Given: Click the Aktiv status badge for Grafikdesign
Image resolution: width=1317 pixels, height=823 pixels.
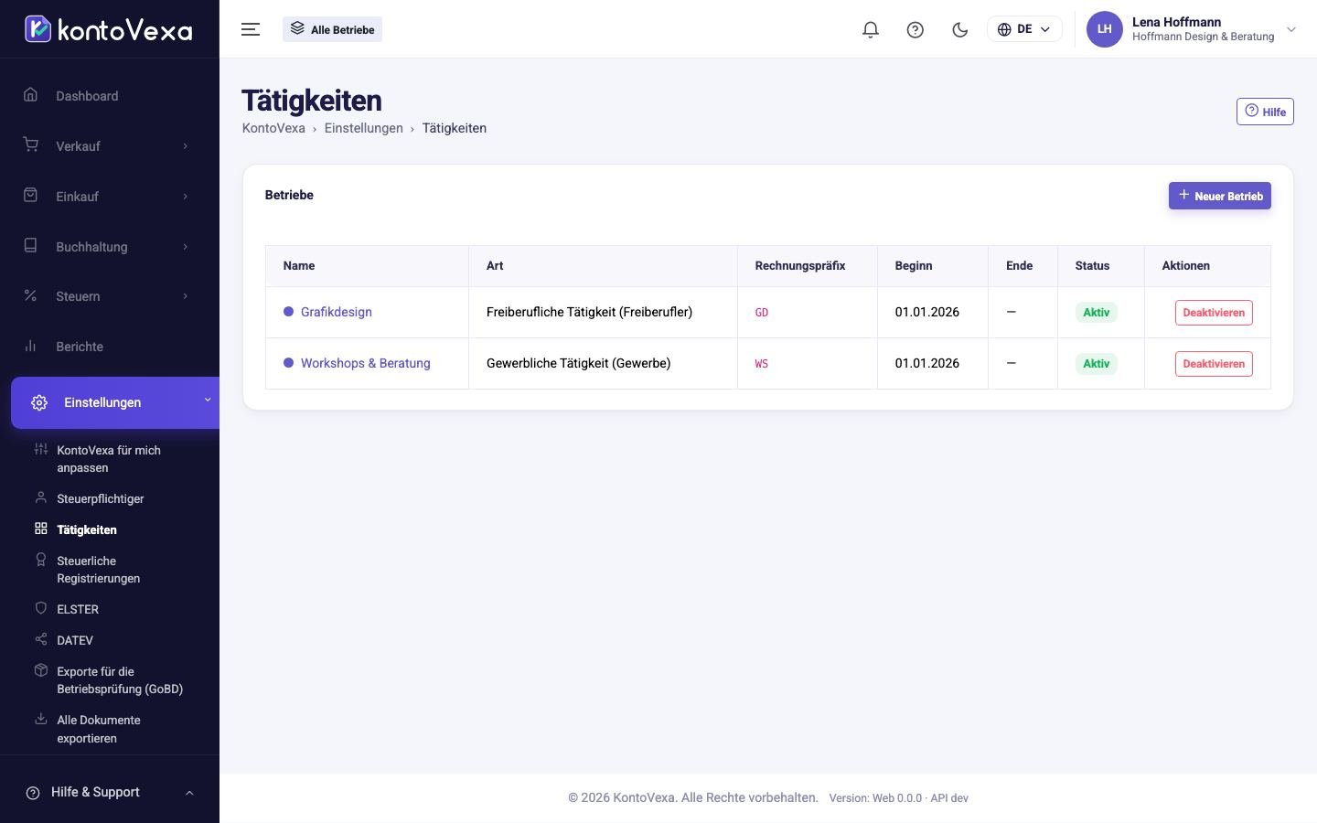Looking at the screenshot, I should coord(1097,313).
